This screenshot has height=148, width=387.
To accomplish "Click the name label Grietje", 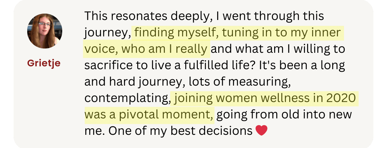I will [44, 63].
